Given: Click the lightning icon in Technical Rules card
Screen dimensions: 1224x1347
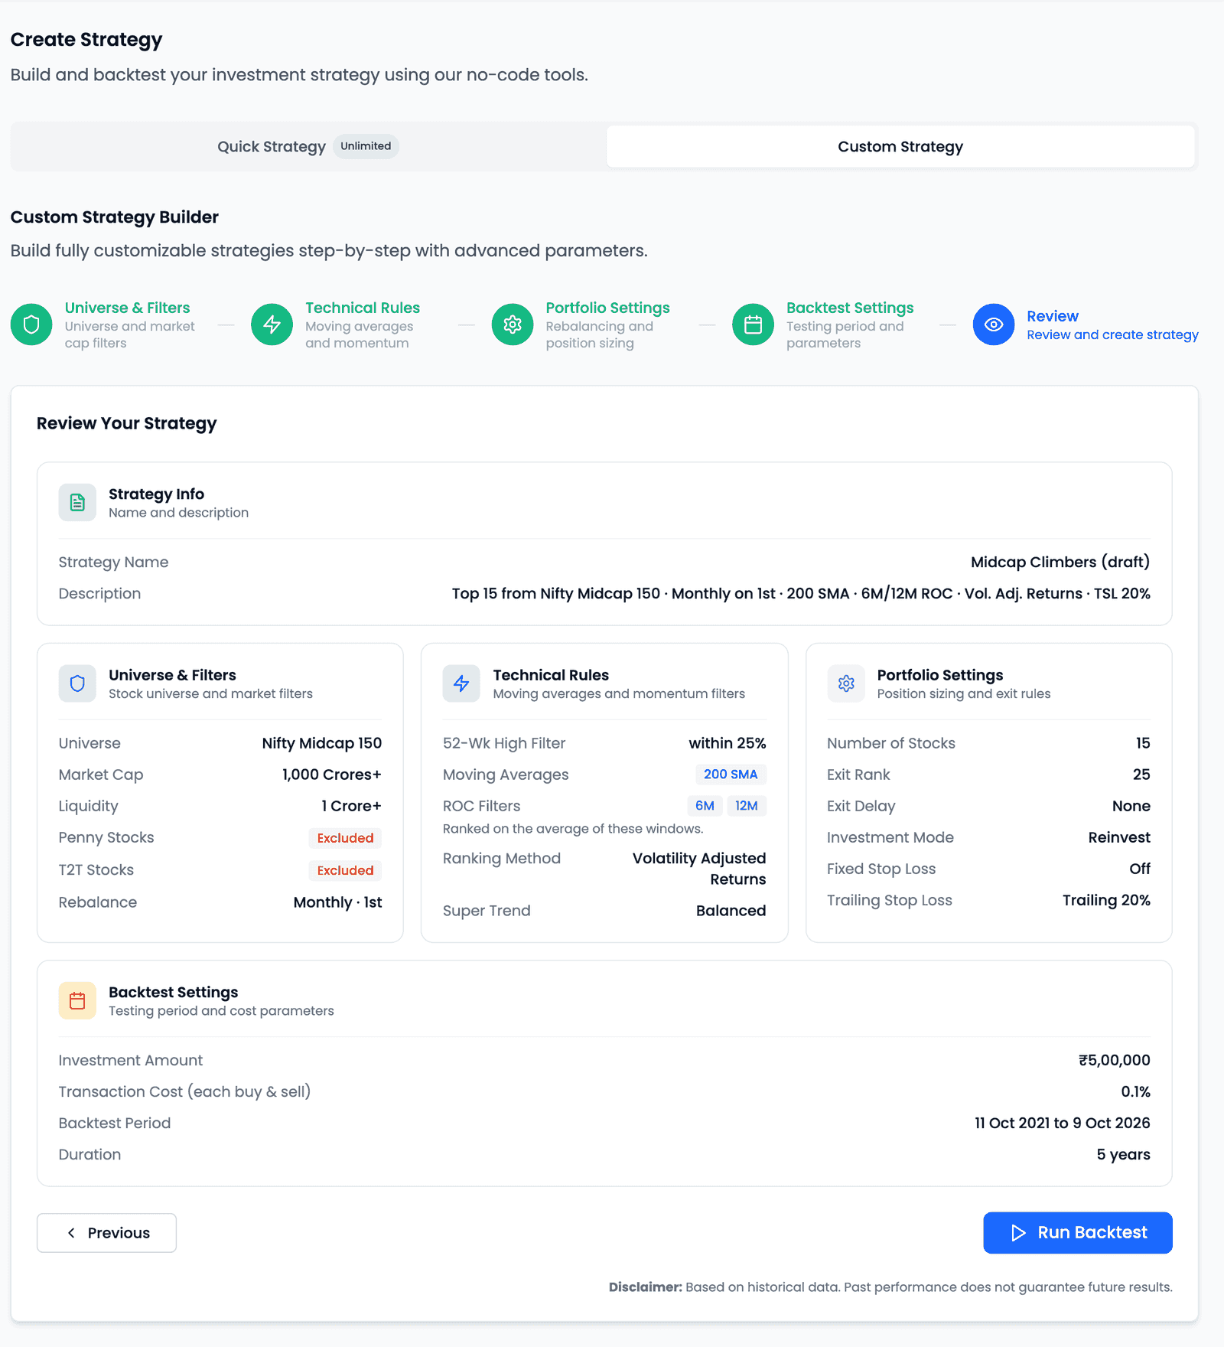Looking at the screenshot, I should 461,683.
